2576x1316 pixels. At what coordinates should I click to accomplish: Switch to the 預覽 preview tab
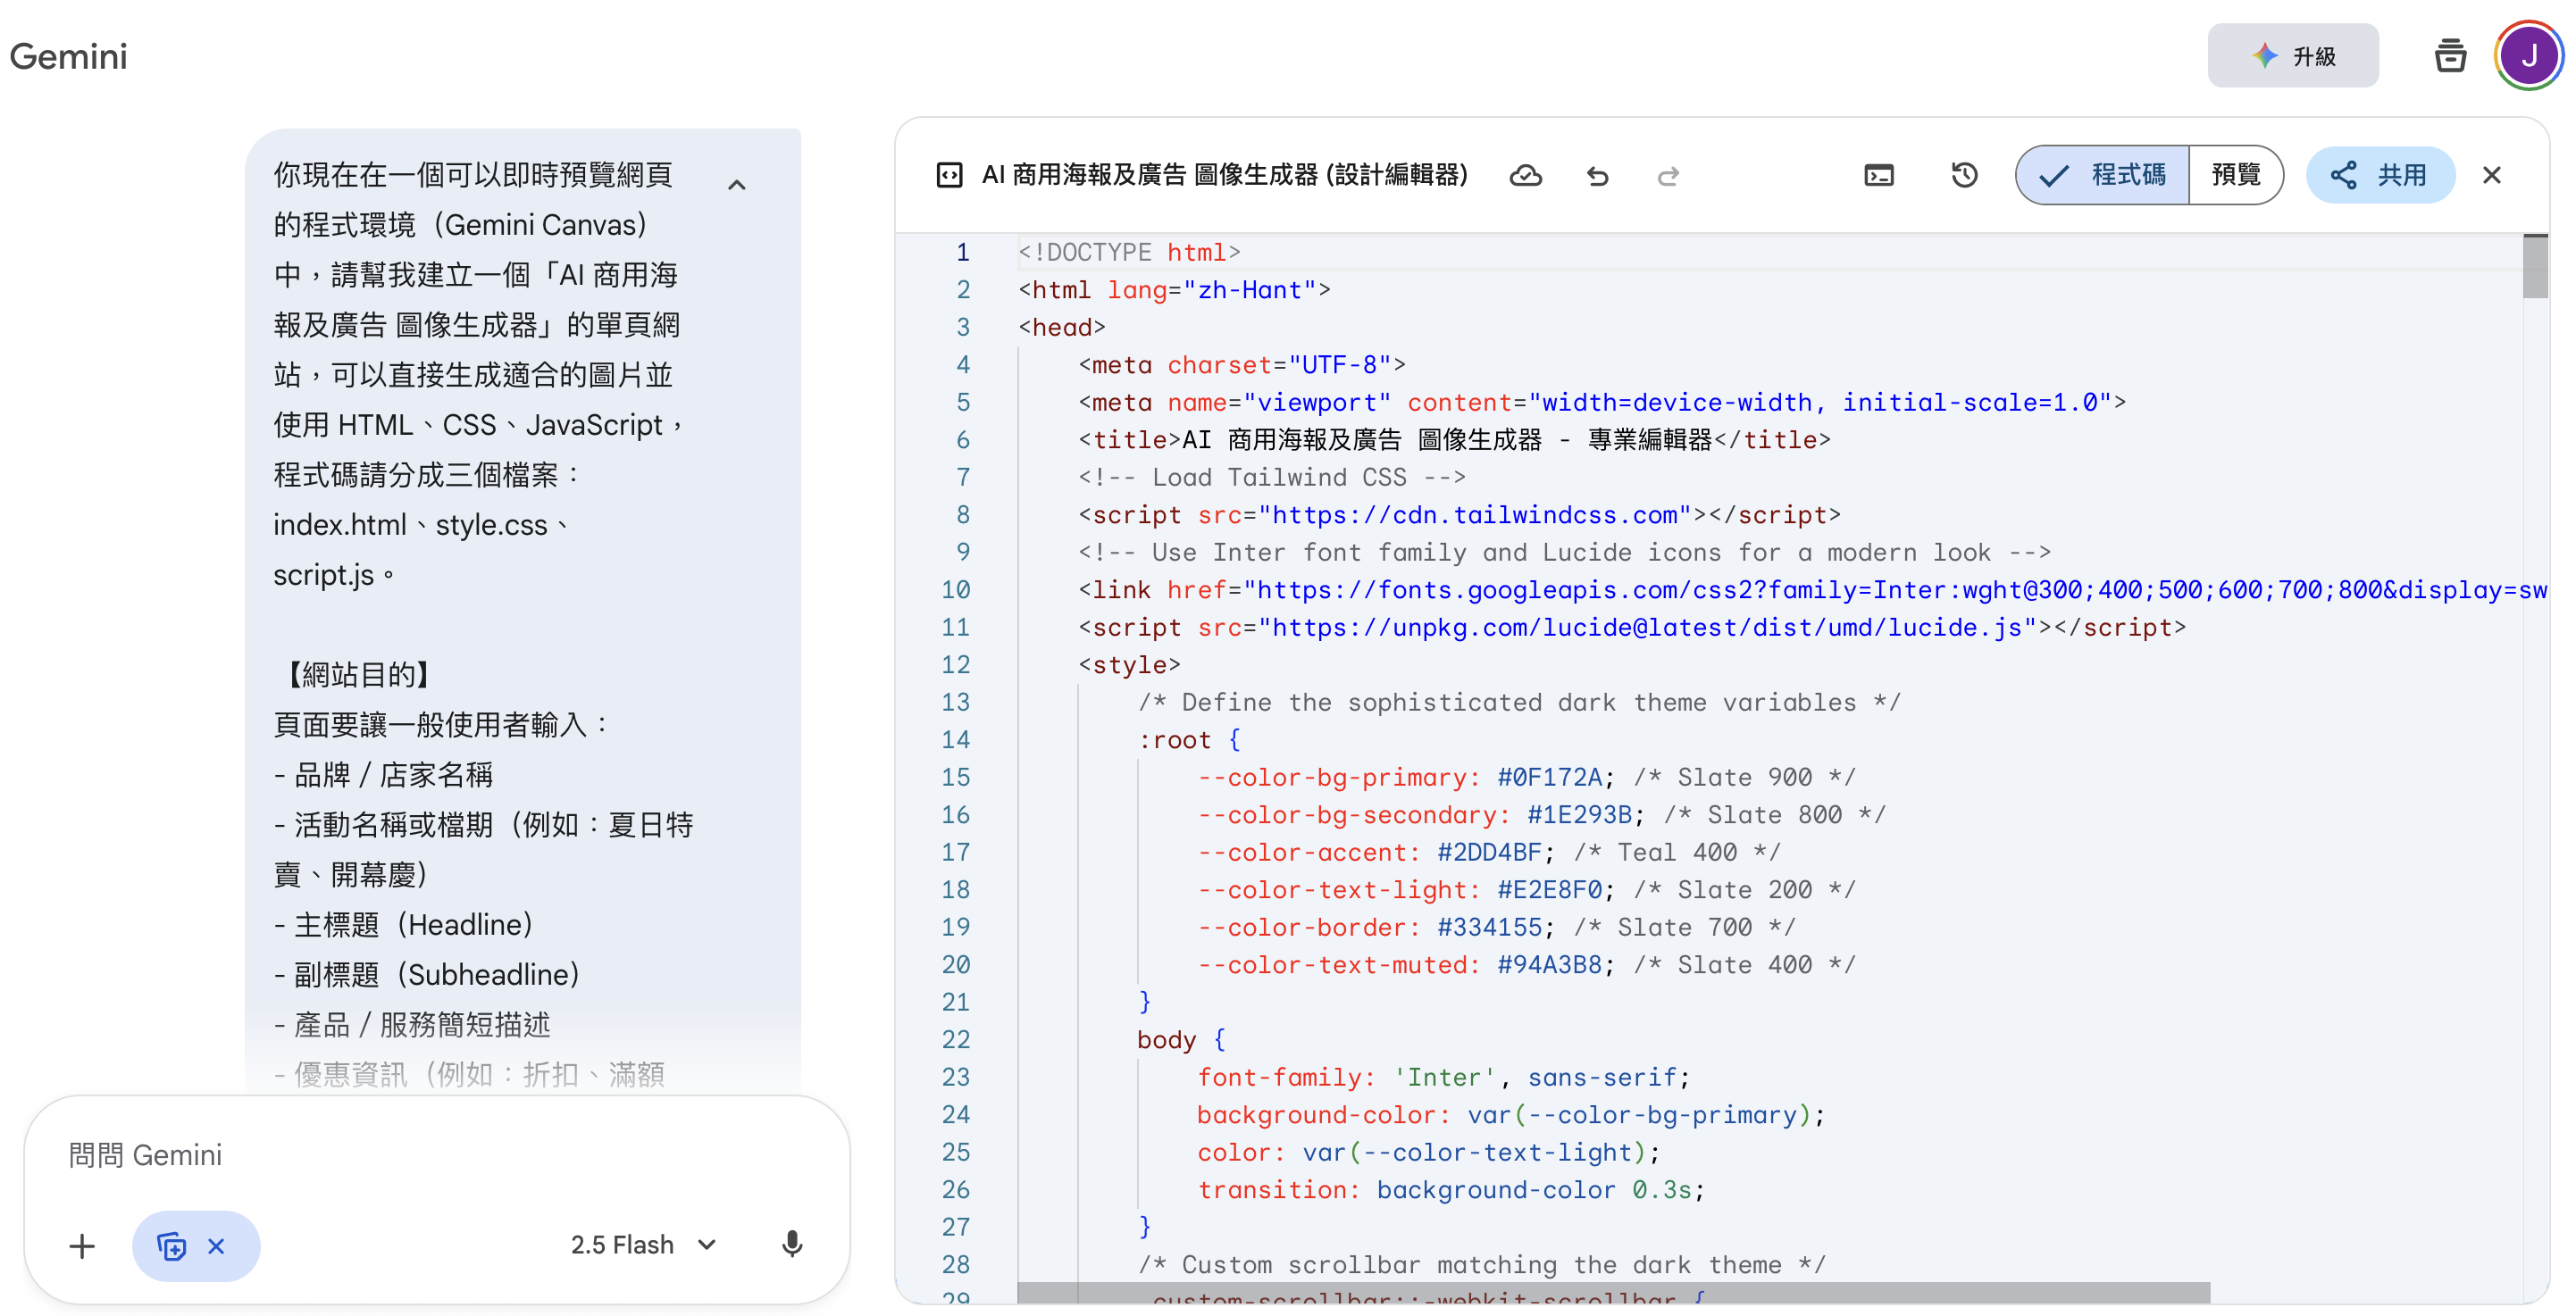tap(2235, 176)
